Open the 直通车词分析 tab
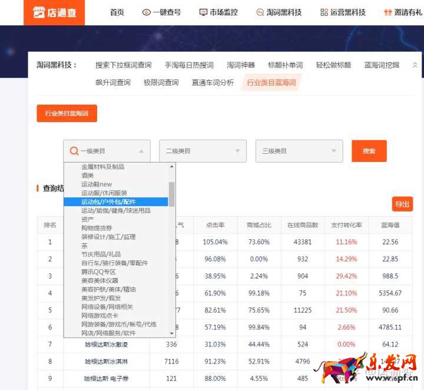The image size is (424, 390). coord(213,82)
